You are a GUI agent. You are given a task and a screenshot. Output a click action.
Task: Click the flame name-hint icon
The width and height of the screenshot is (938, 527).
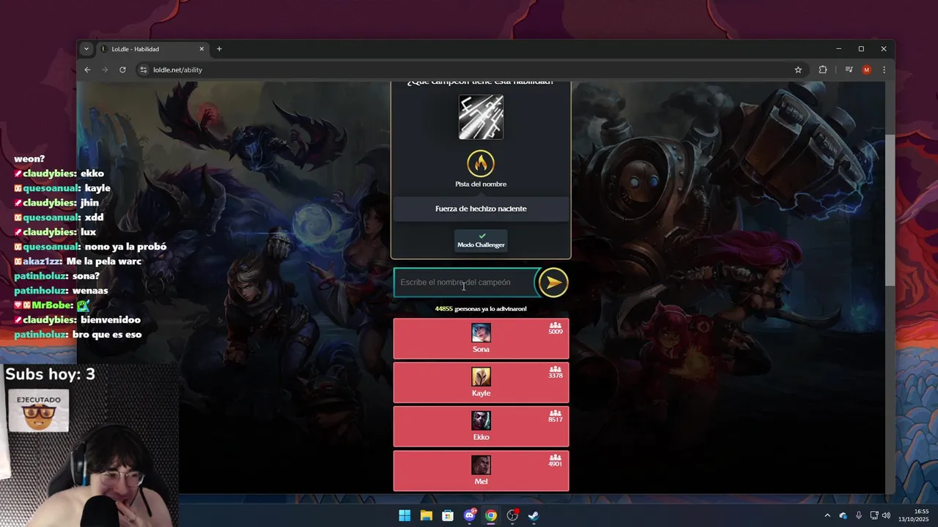pyautogui.click(x=481, y=164)
